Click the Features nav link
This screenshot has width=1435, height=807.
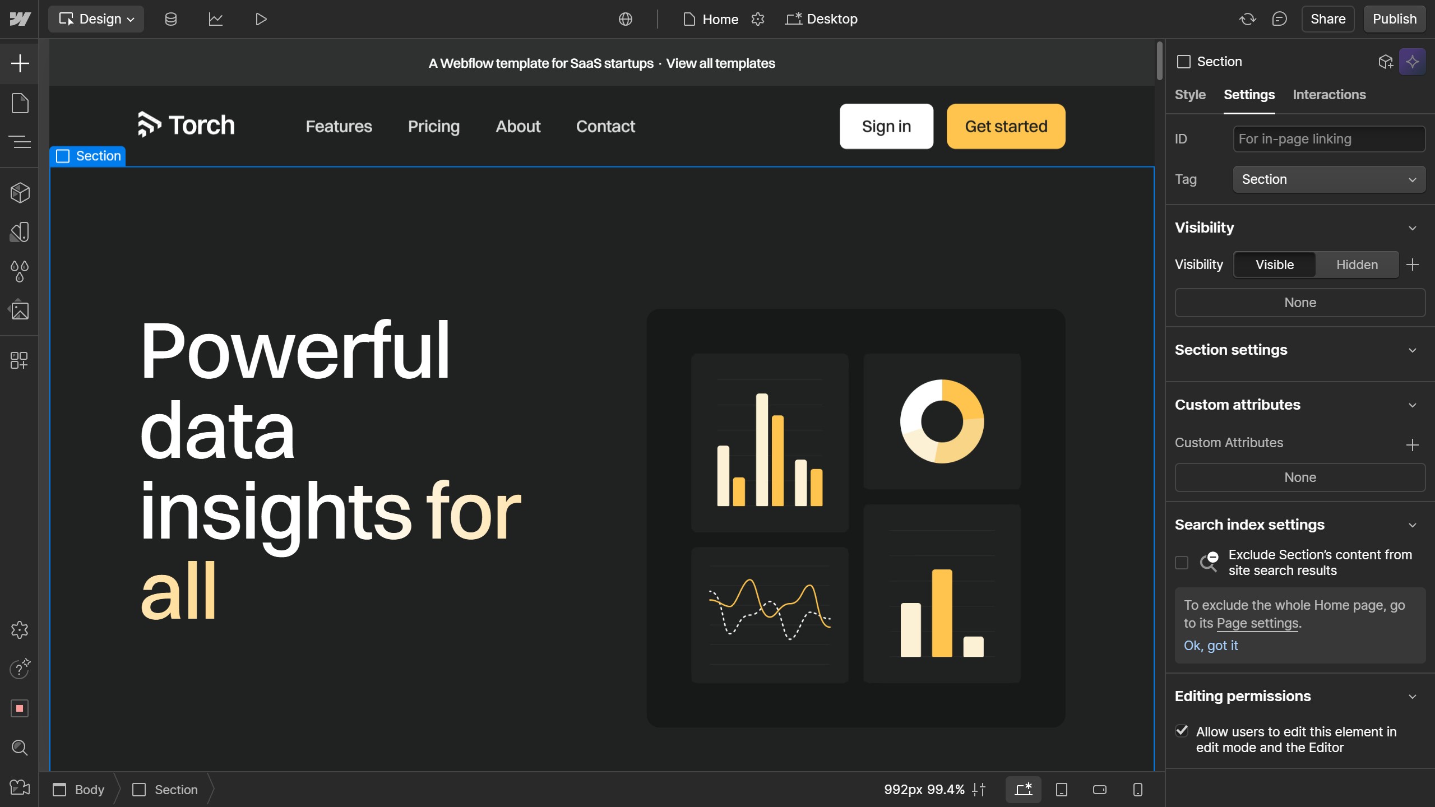(339, 127)
